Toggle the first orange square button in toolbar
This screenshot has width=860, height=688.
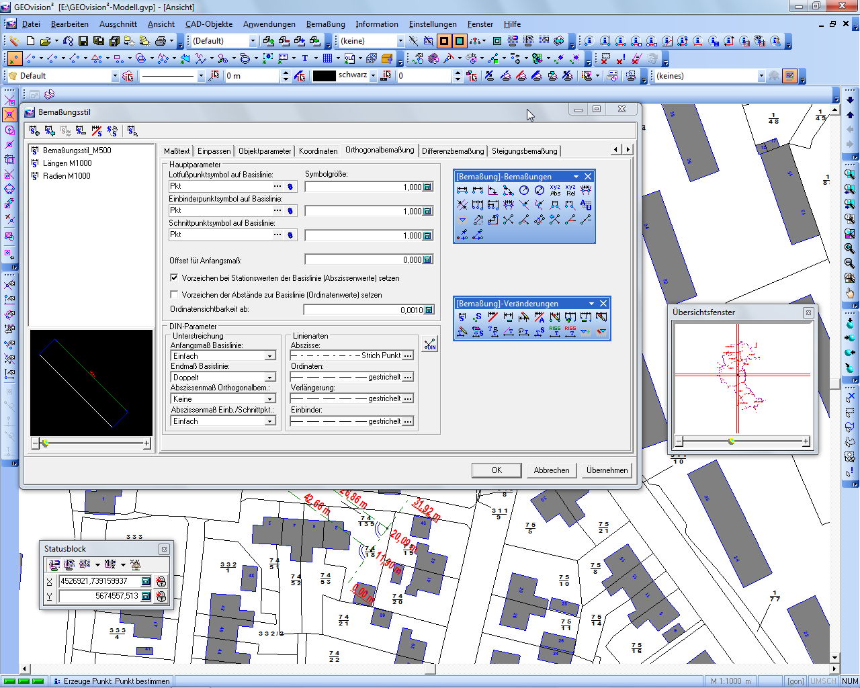point(444,41)
